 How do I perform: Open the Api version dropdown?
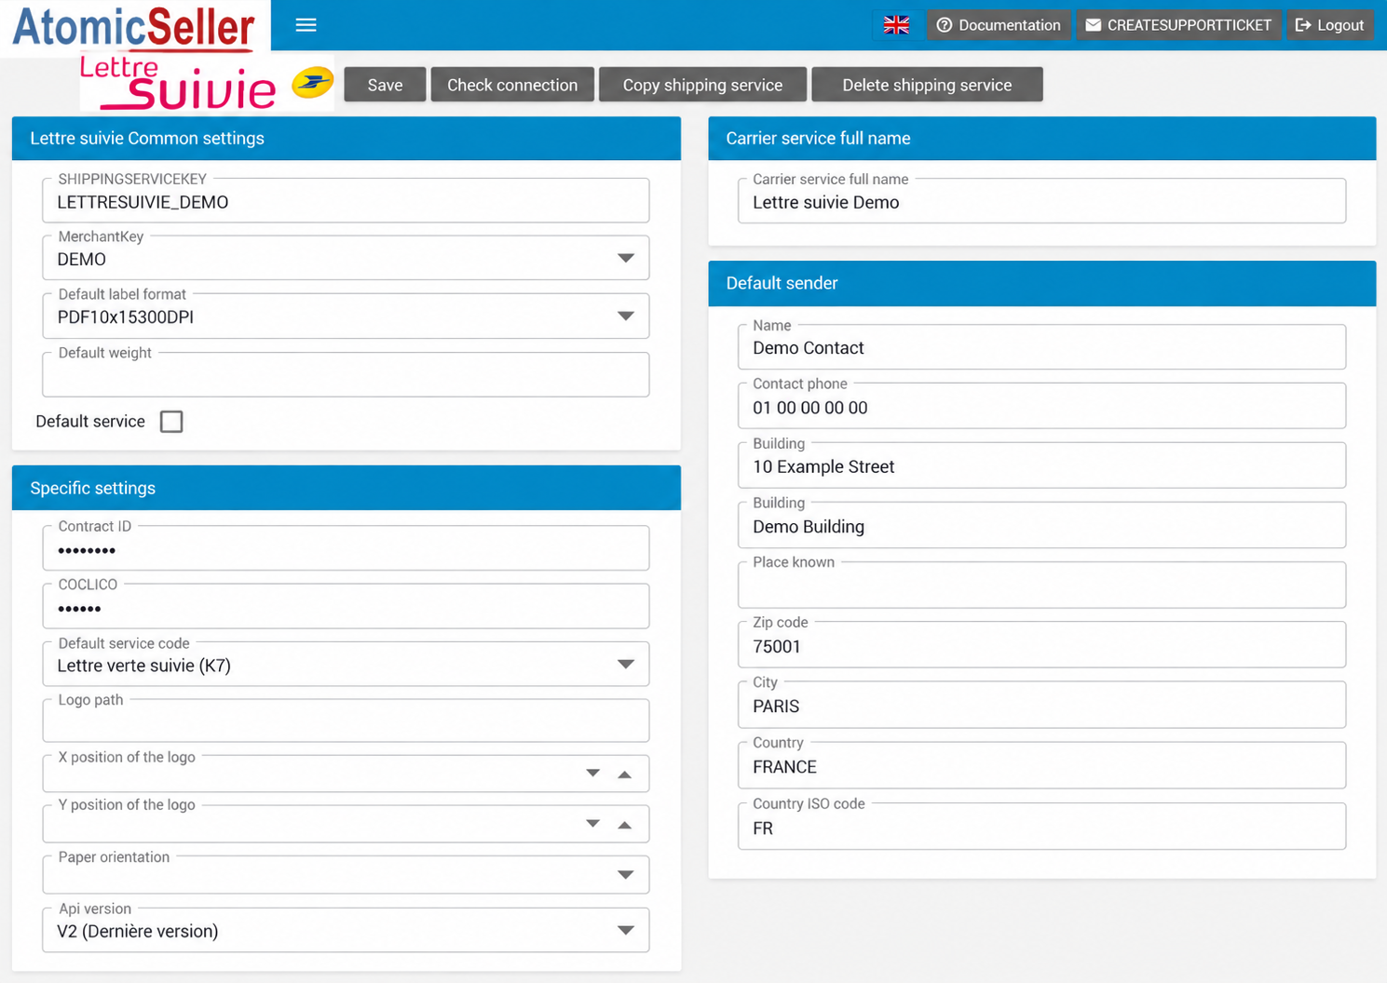(x=626, y=931)
